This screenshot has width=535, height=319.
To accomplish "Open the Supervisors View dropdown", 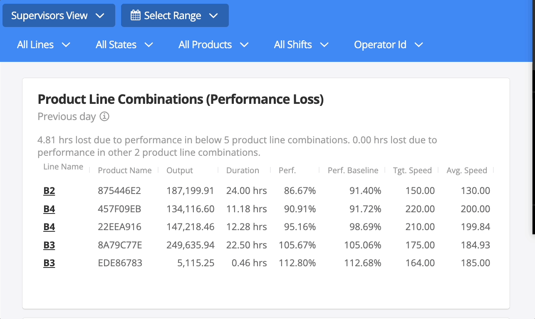I will click(59, 16).
